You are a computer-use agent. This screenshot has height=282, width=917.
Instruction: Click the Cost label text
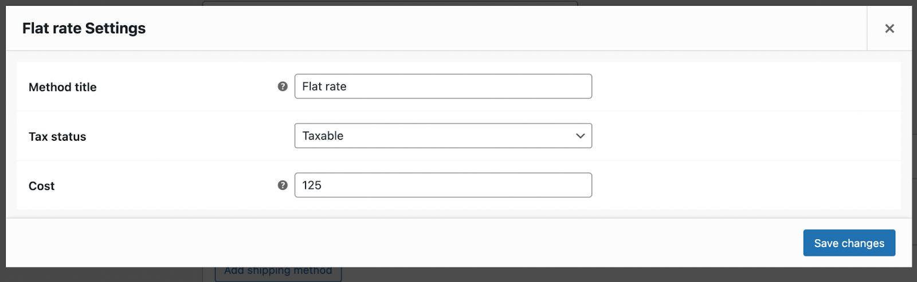click(x=41, y=186)
